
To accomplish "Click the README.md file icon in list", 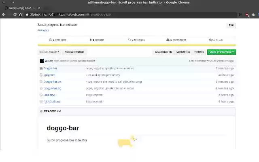I will 41,102.
